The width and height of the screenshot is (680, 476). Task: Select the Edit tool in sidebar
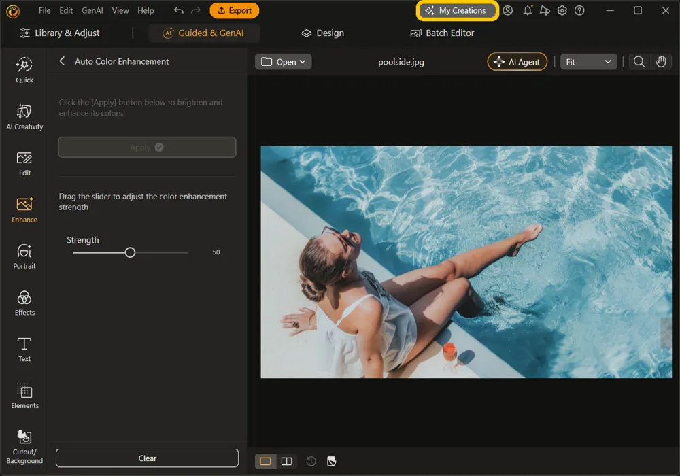(x=24, y=163)
